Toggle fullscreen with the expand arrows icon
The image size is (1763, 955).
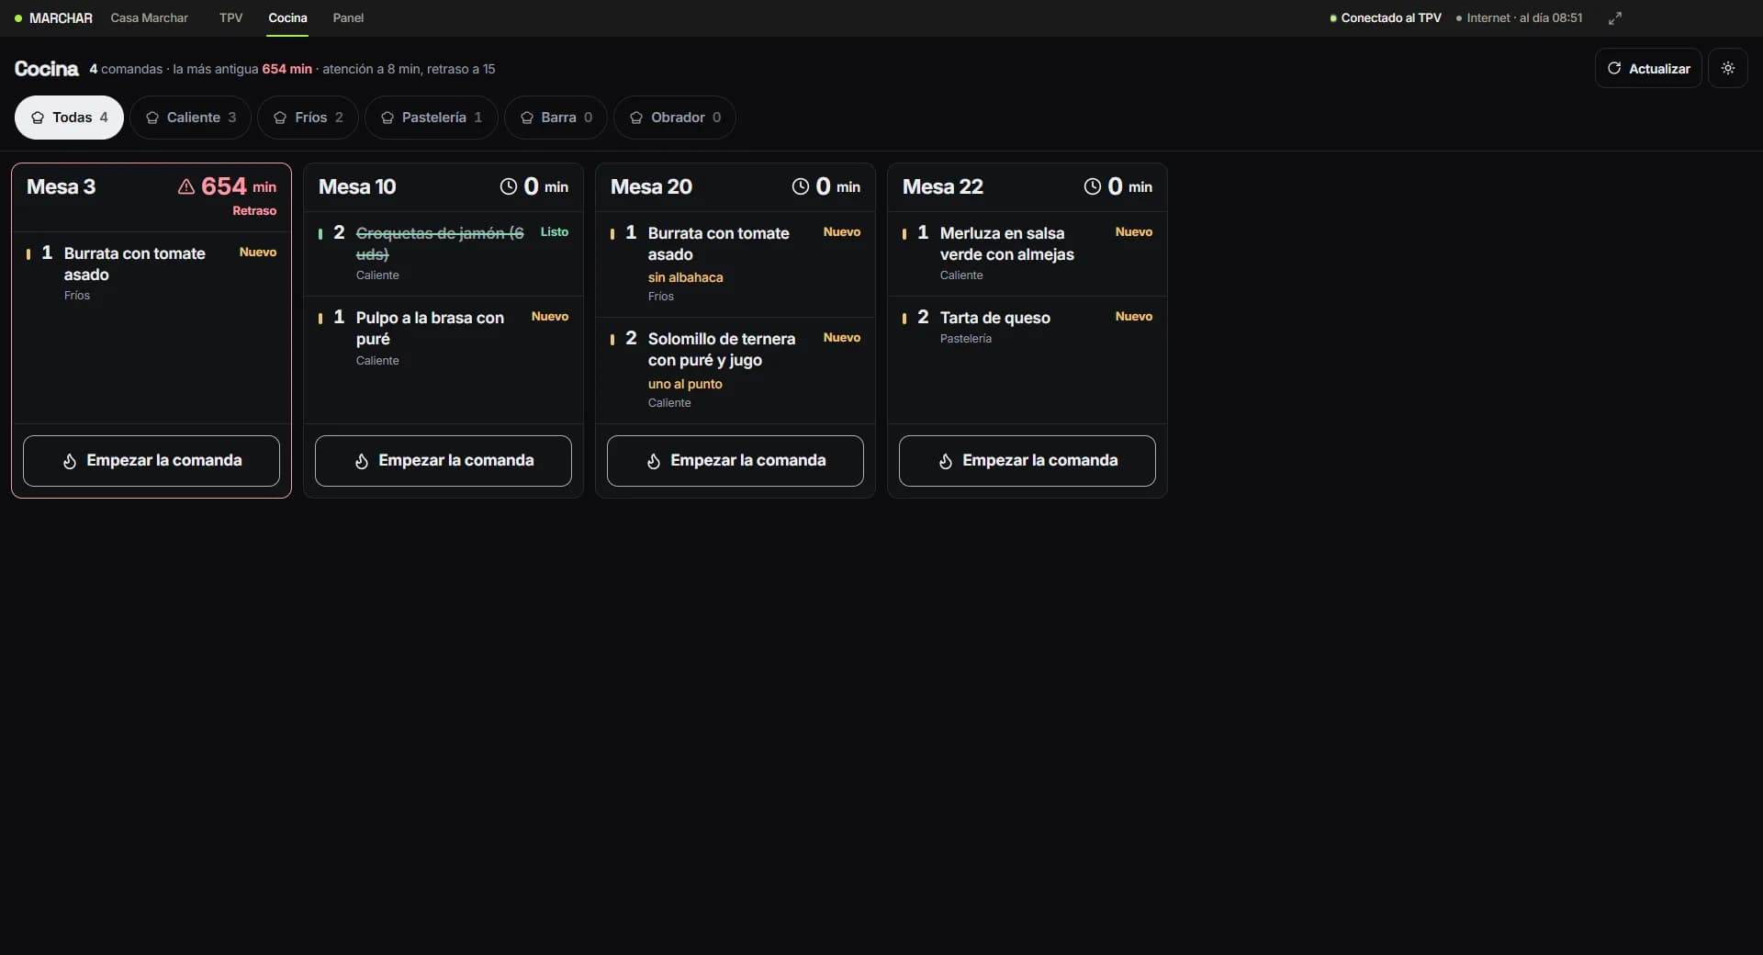(x=1615, y=18)
